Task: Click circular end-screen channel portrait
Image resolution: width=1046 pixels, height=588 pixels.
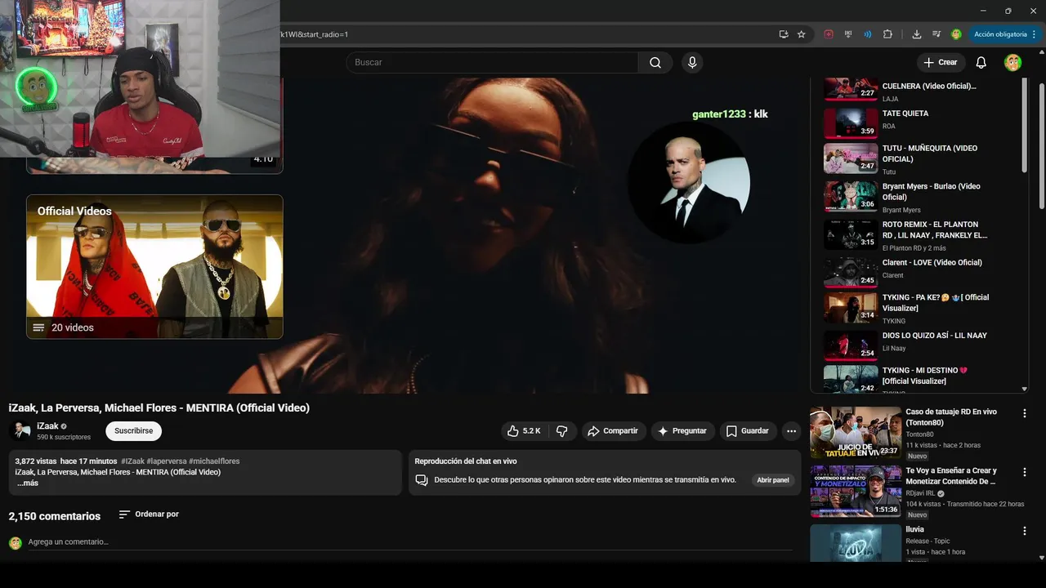Action: (x=689, y=182)
